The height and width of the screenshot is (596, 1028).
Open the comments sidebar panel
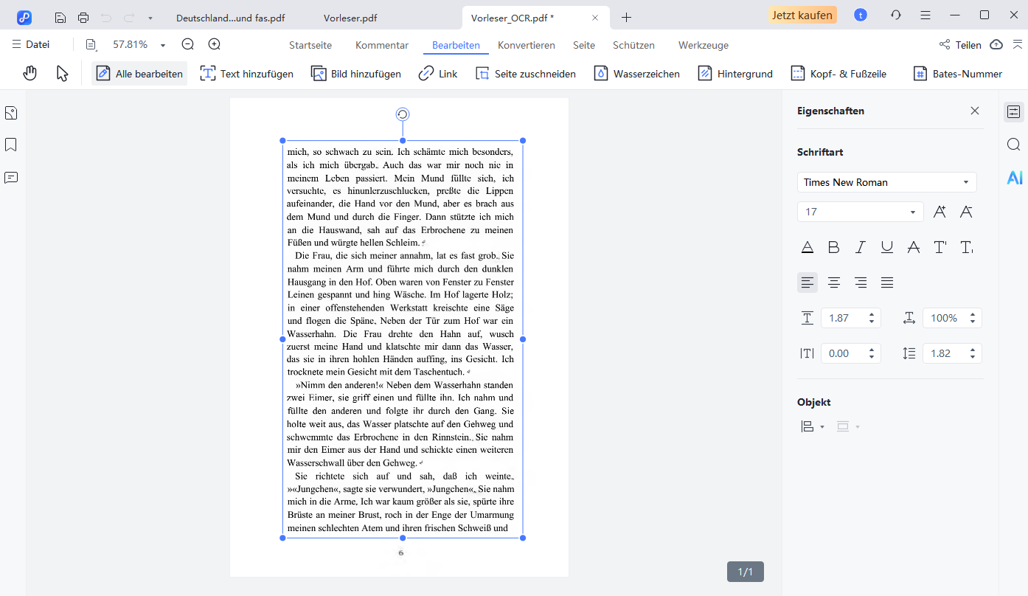(11, 178)
